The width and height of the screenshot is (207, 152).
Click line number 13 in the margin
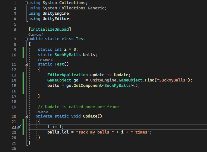[x=14, y=75]
